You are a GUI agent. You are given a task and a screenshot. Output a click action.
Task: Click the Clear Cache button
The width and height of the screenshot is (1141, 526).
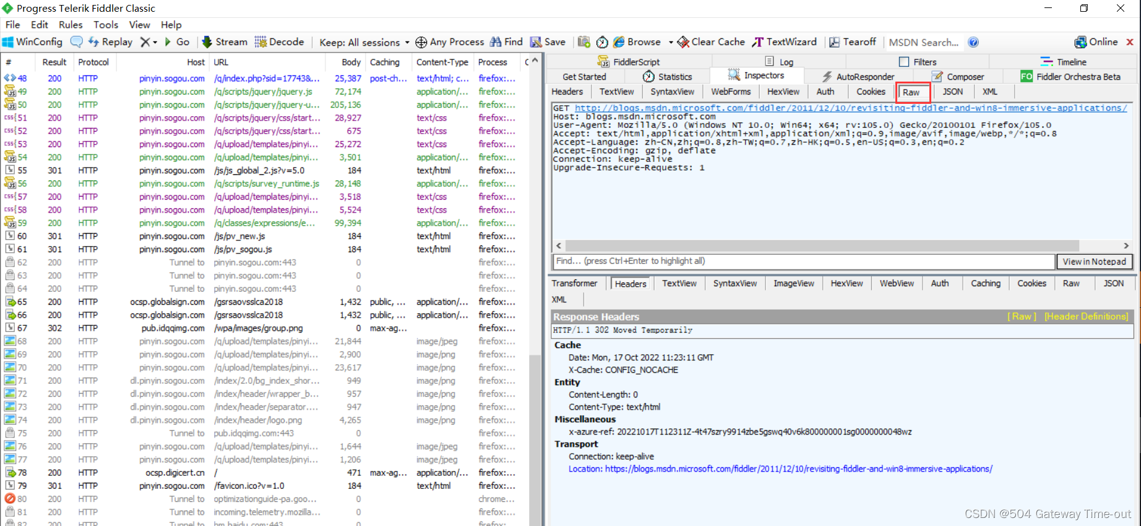711,42
